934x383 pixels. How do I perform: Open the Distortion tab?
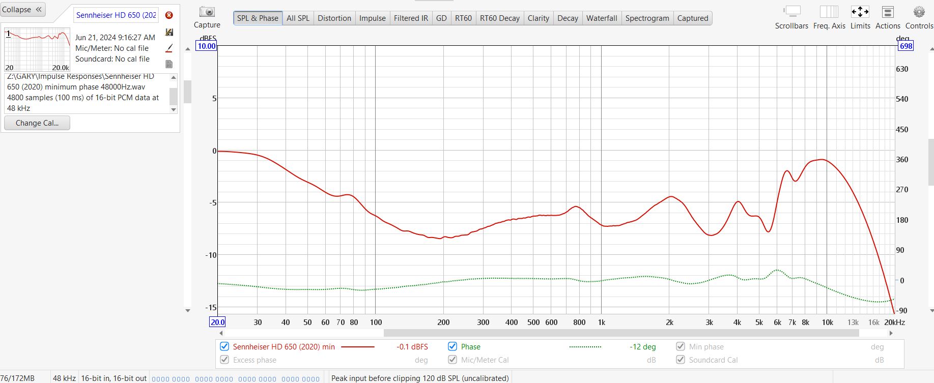pyautogui.click(x=334, y=18)
